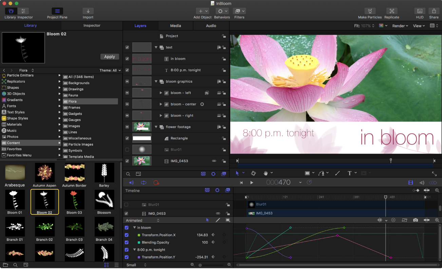Open the Theme: All dropdown
442x269 pixels.
pos(110,70)
